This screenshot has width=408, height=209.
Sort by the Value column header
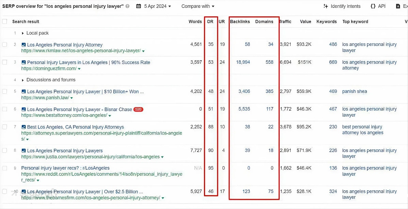pos(305,21)
